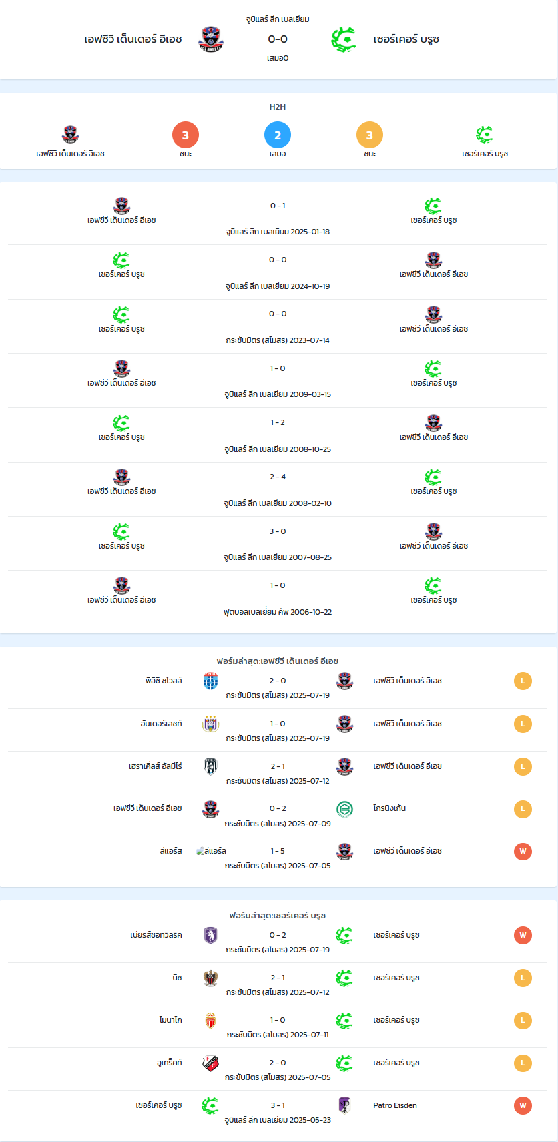Click the L badge next to the Monaco match
Screen dimensions: 558x1142
coord(523,1020)
